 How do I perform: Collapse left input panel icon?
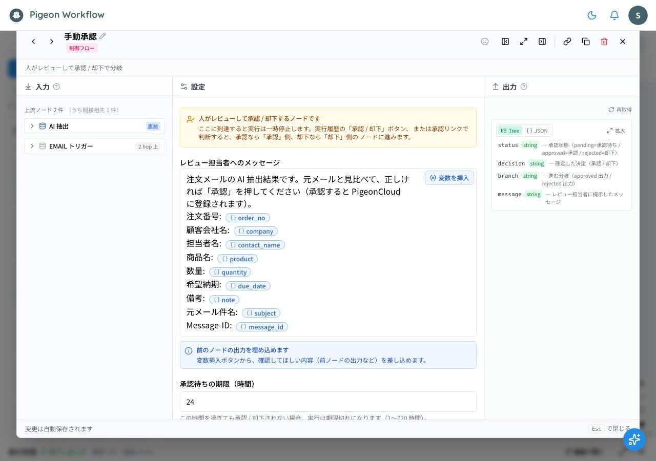point(505,41)
